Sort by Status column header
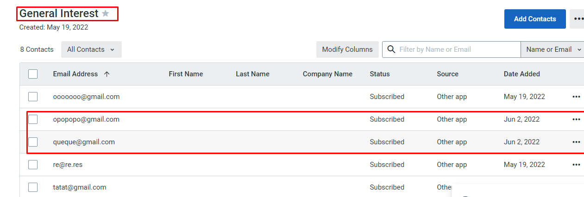Screen dimensions: 584x197 coord(380,74)
